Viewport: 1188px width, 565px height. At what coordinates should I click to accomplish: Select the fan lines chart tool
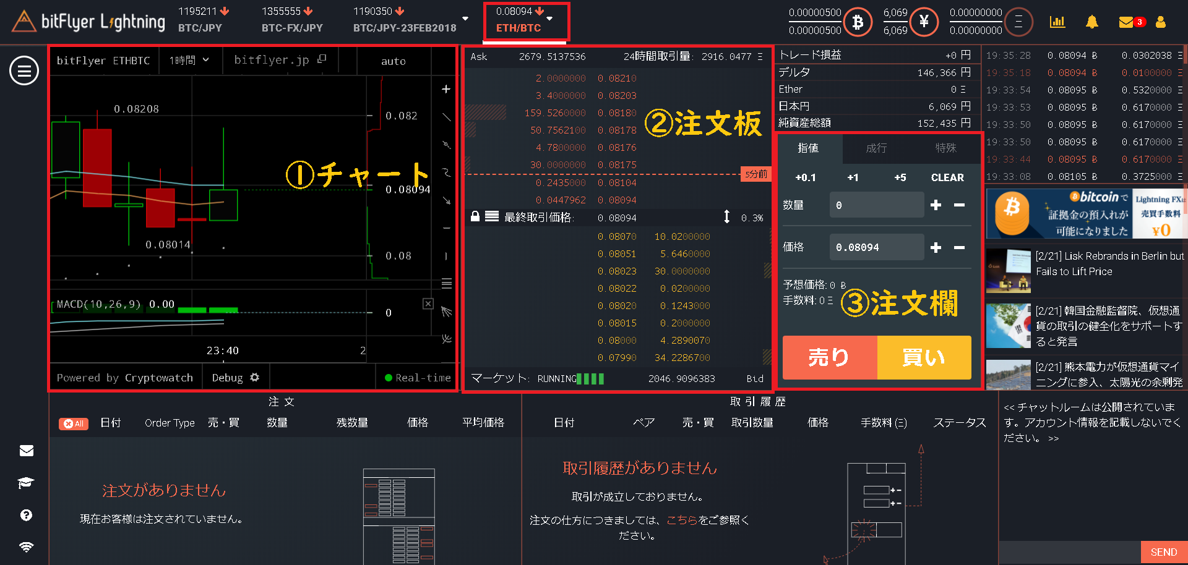(446, 312)
